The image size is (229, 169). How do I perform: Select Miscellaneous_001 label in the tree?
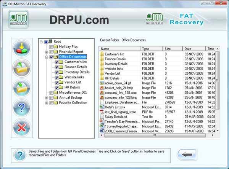73,92
